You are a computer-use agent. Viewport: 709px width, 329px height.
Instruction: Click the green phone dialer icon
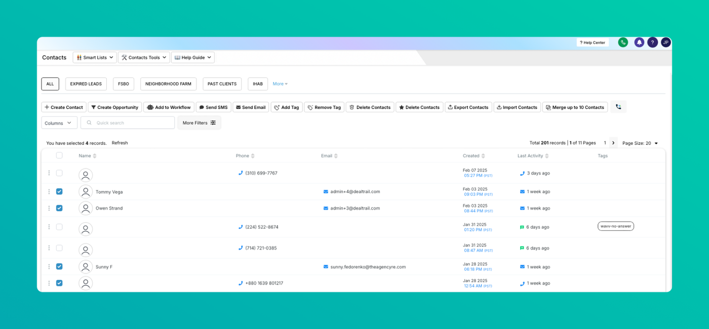pos(623,43)
